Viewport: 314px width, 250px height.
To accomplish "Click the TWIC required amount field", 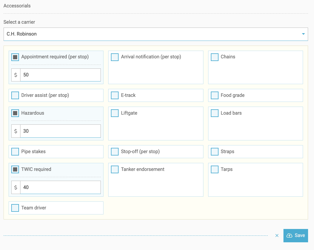I will click(x=60, y=187).
